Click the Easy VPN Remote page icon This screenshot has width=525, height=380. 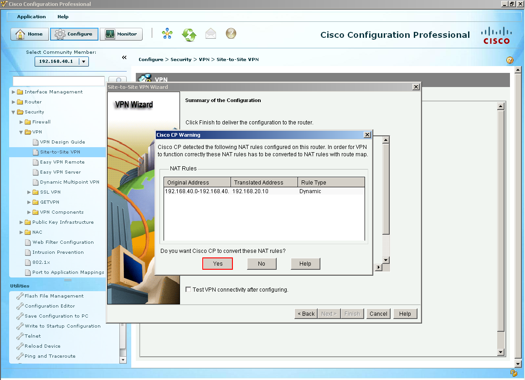pyautogui.click(x=36, y=162)
